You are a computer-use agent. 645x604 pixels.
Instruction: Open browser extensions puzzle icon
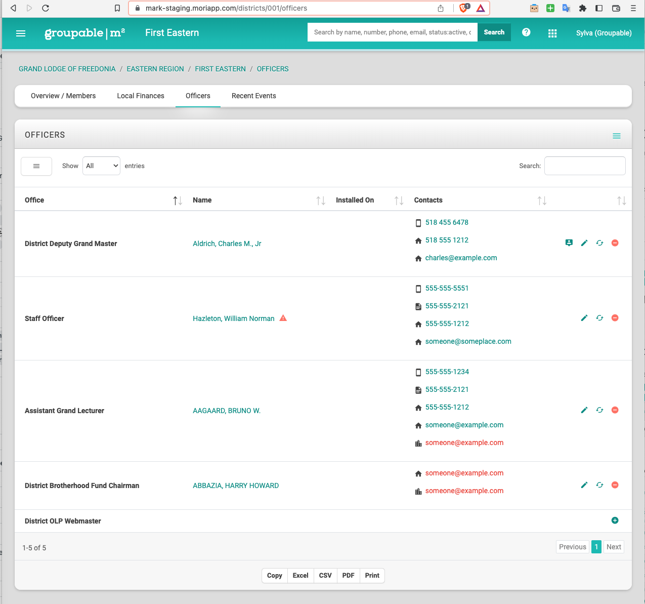583,8
